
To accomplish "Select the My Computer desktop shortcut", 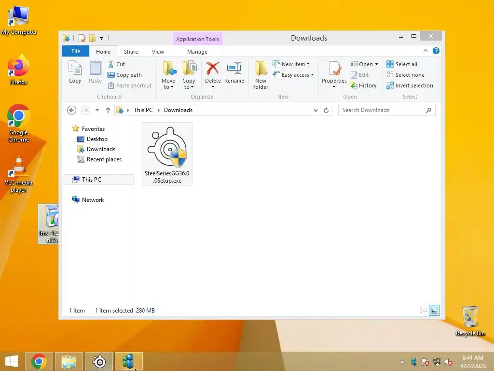I will [x=19, y=20].
